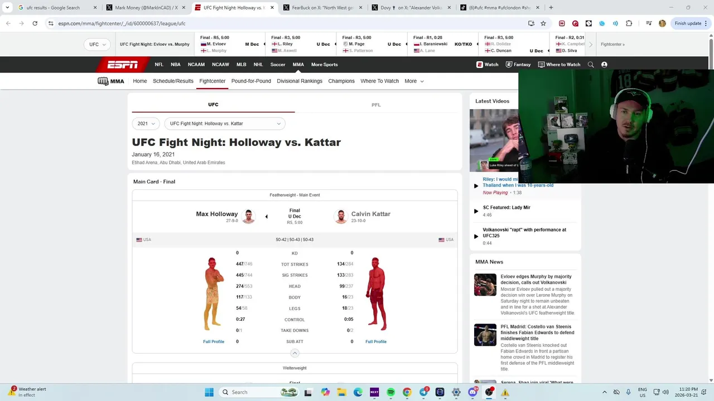Click the I. Baraniewski KO/TKO scoreboard result

(x=443, y=44)
